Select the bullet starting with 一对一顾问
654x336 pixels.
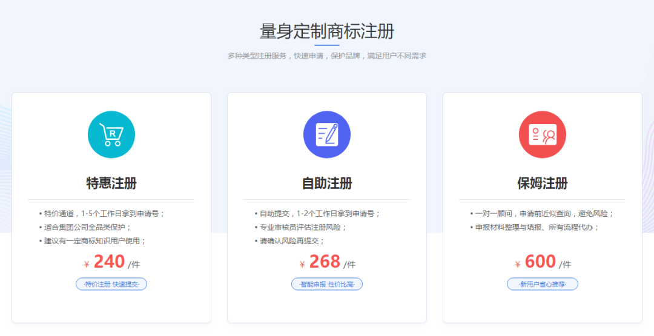(x=544, y=214)
